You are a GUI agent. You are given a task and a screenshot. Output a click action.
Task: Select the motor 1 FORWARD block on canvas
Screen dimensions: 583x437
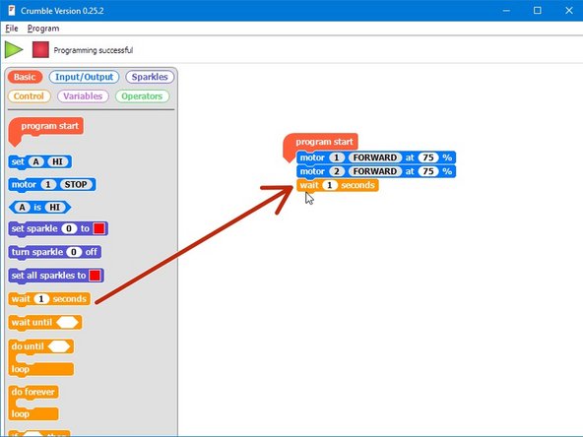(x=376, y=157)
